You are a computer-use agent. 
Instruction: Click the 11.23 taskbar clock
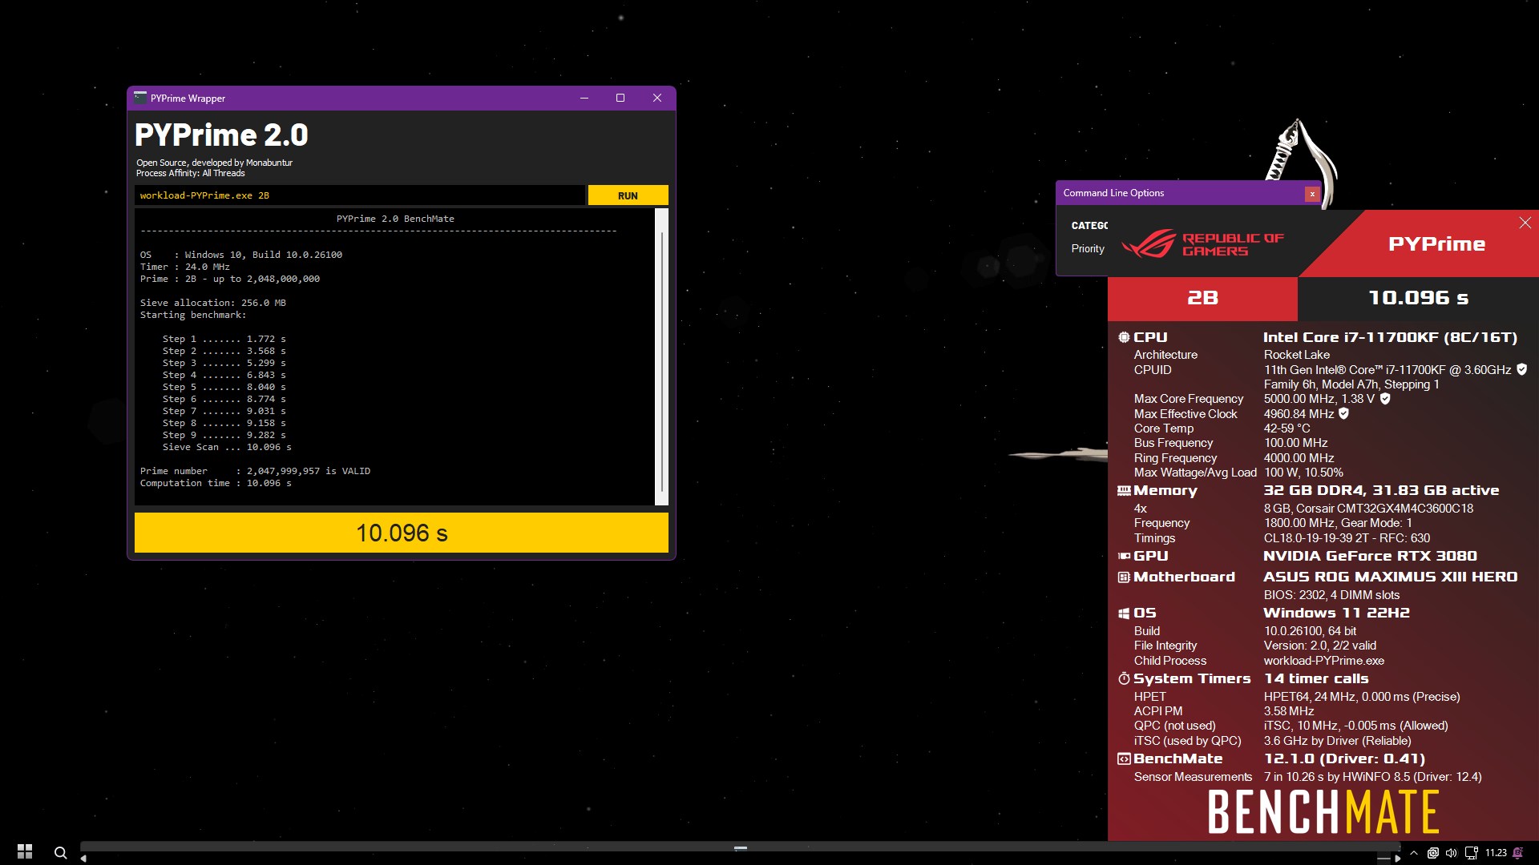[x=1496, y=853]
